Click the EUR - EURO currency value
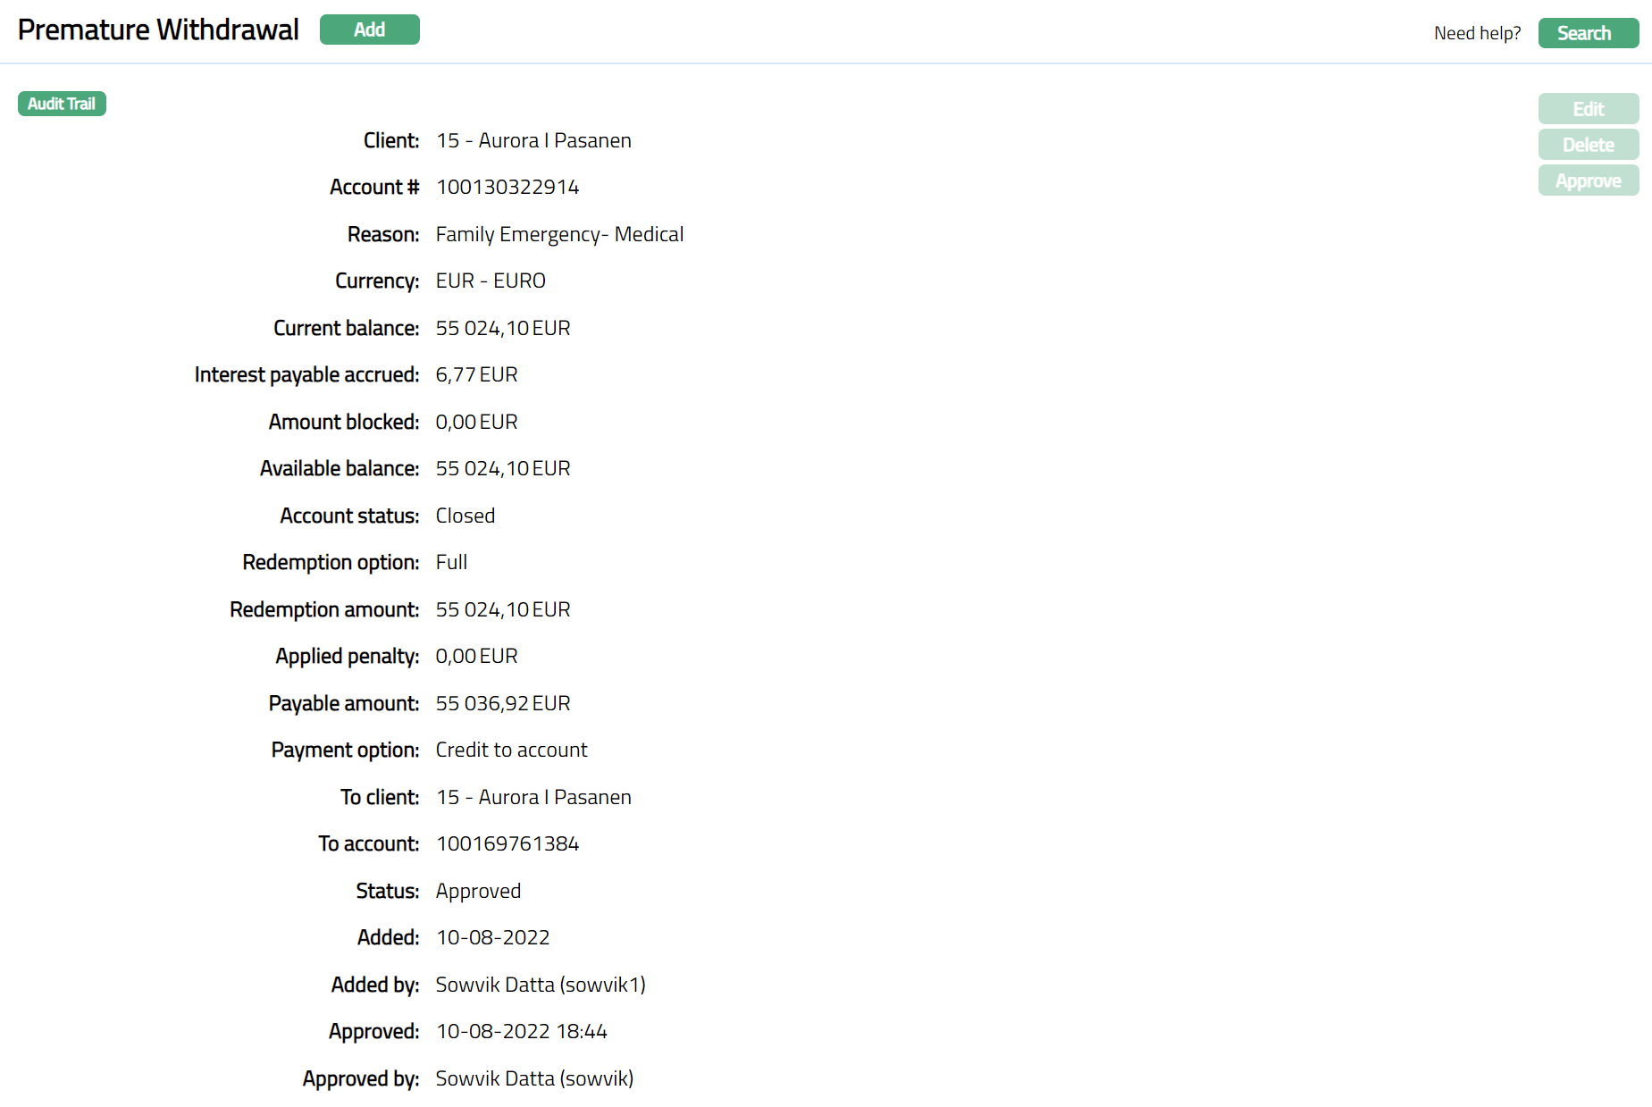 point(491,281)
